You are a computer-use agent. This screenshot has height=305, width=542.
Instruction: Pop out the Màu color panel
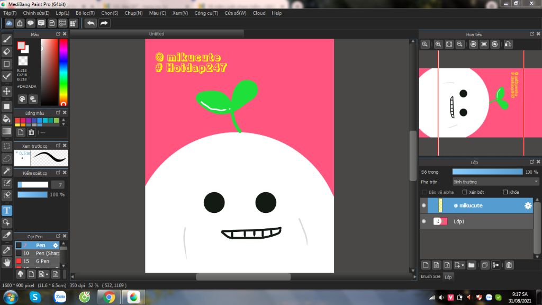coord(58,34)
